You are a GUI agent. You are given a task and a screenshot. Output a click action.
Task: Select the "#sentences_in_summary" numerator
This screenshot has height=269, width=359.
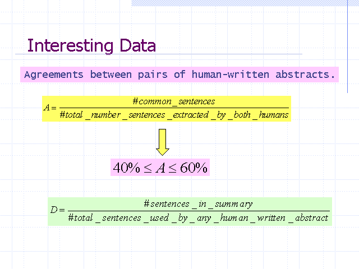point(198,204)
